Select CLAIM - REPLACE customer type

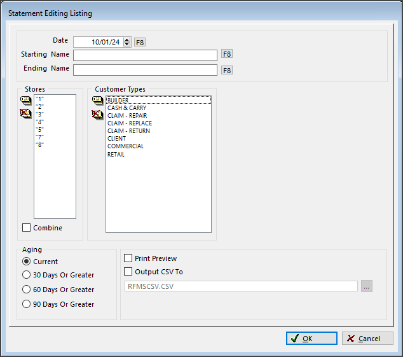click(158, 123)
